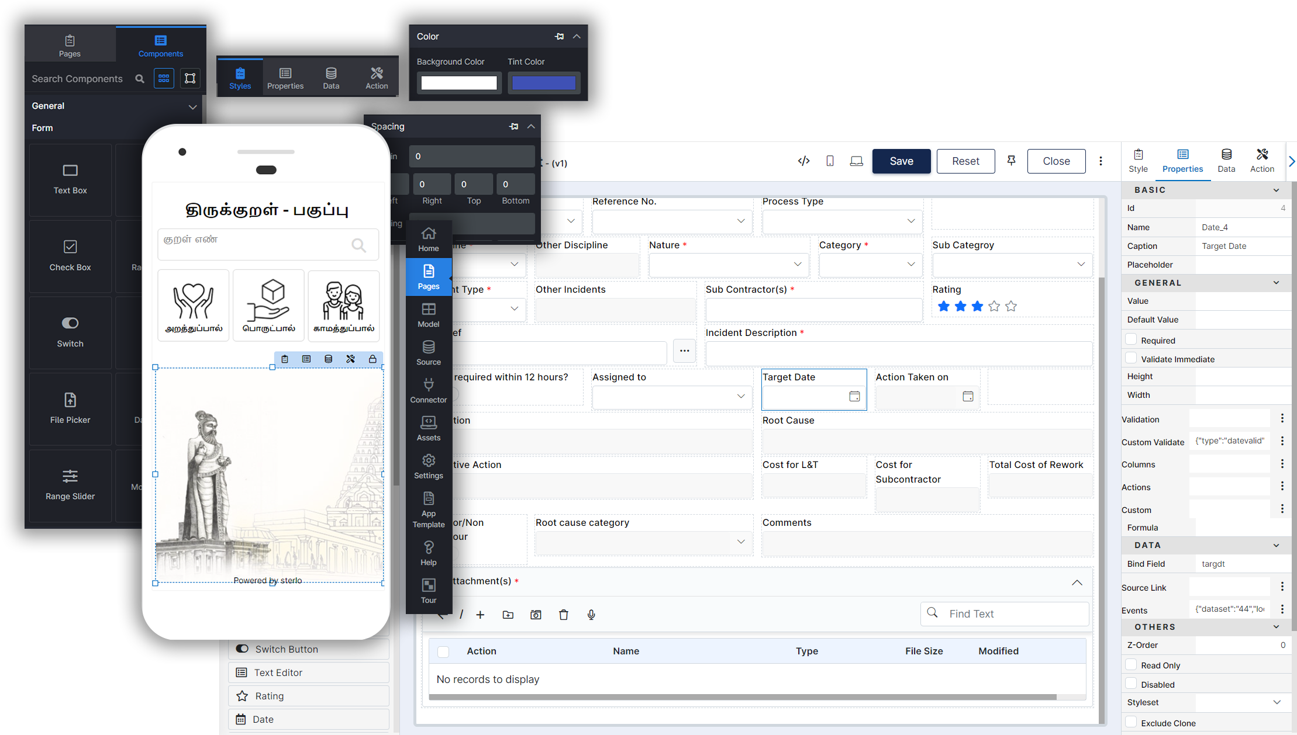Tick the Validate Immediate checkbox

1131,358
